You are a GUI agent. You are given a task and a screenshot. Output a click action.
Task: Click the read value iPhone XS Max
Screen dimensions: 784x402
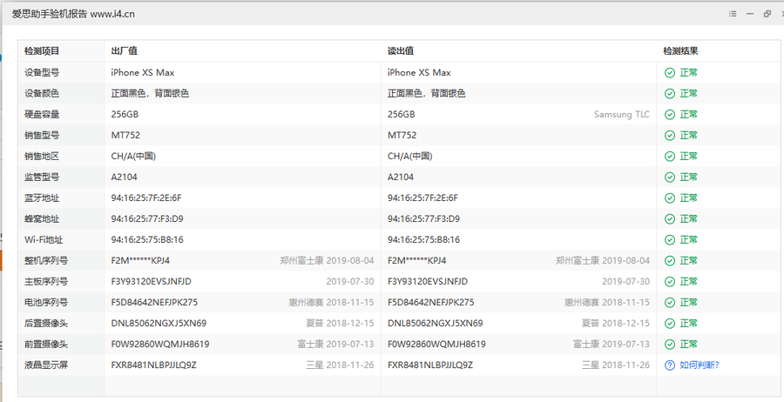tap(419, 73)
